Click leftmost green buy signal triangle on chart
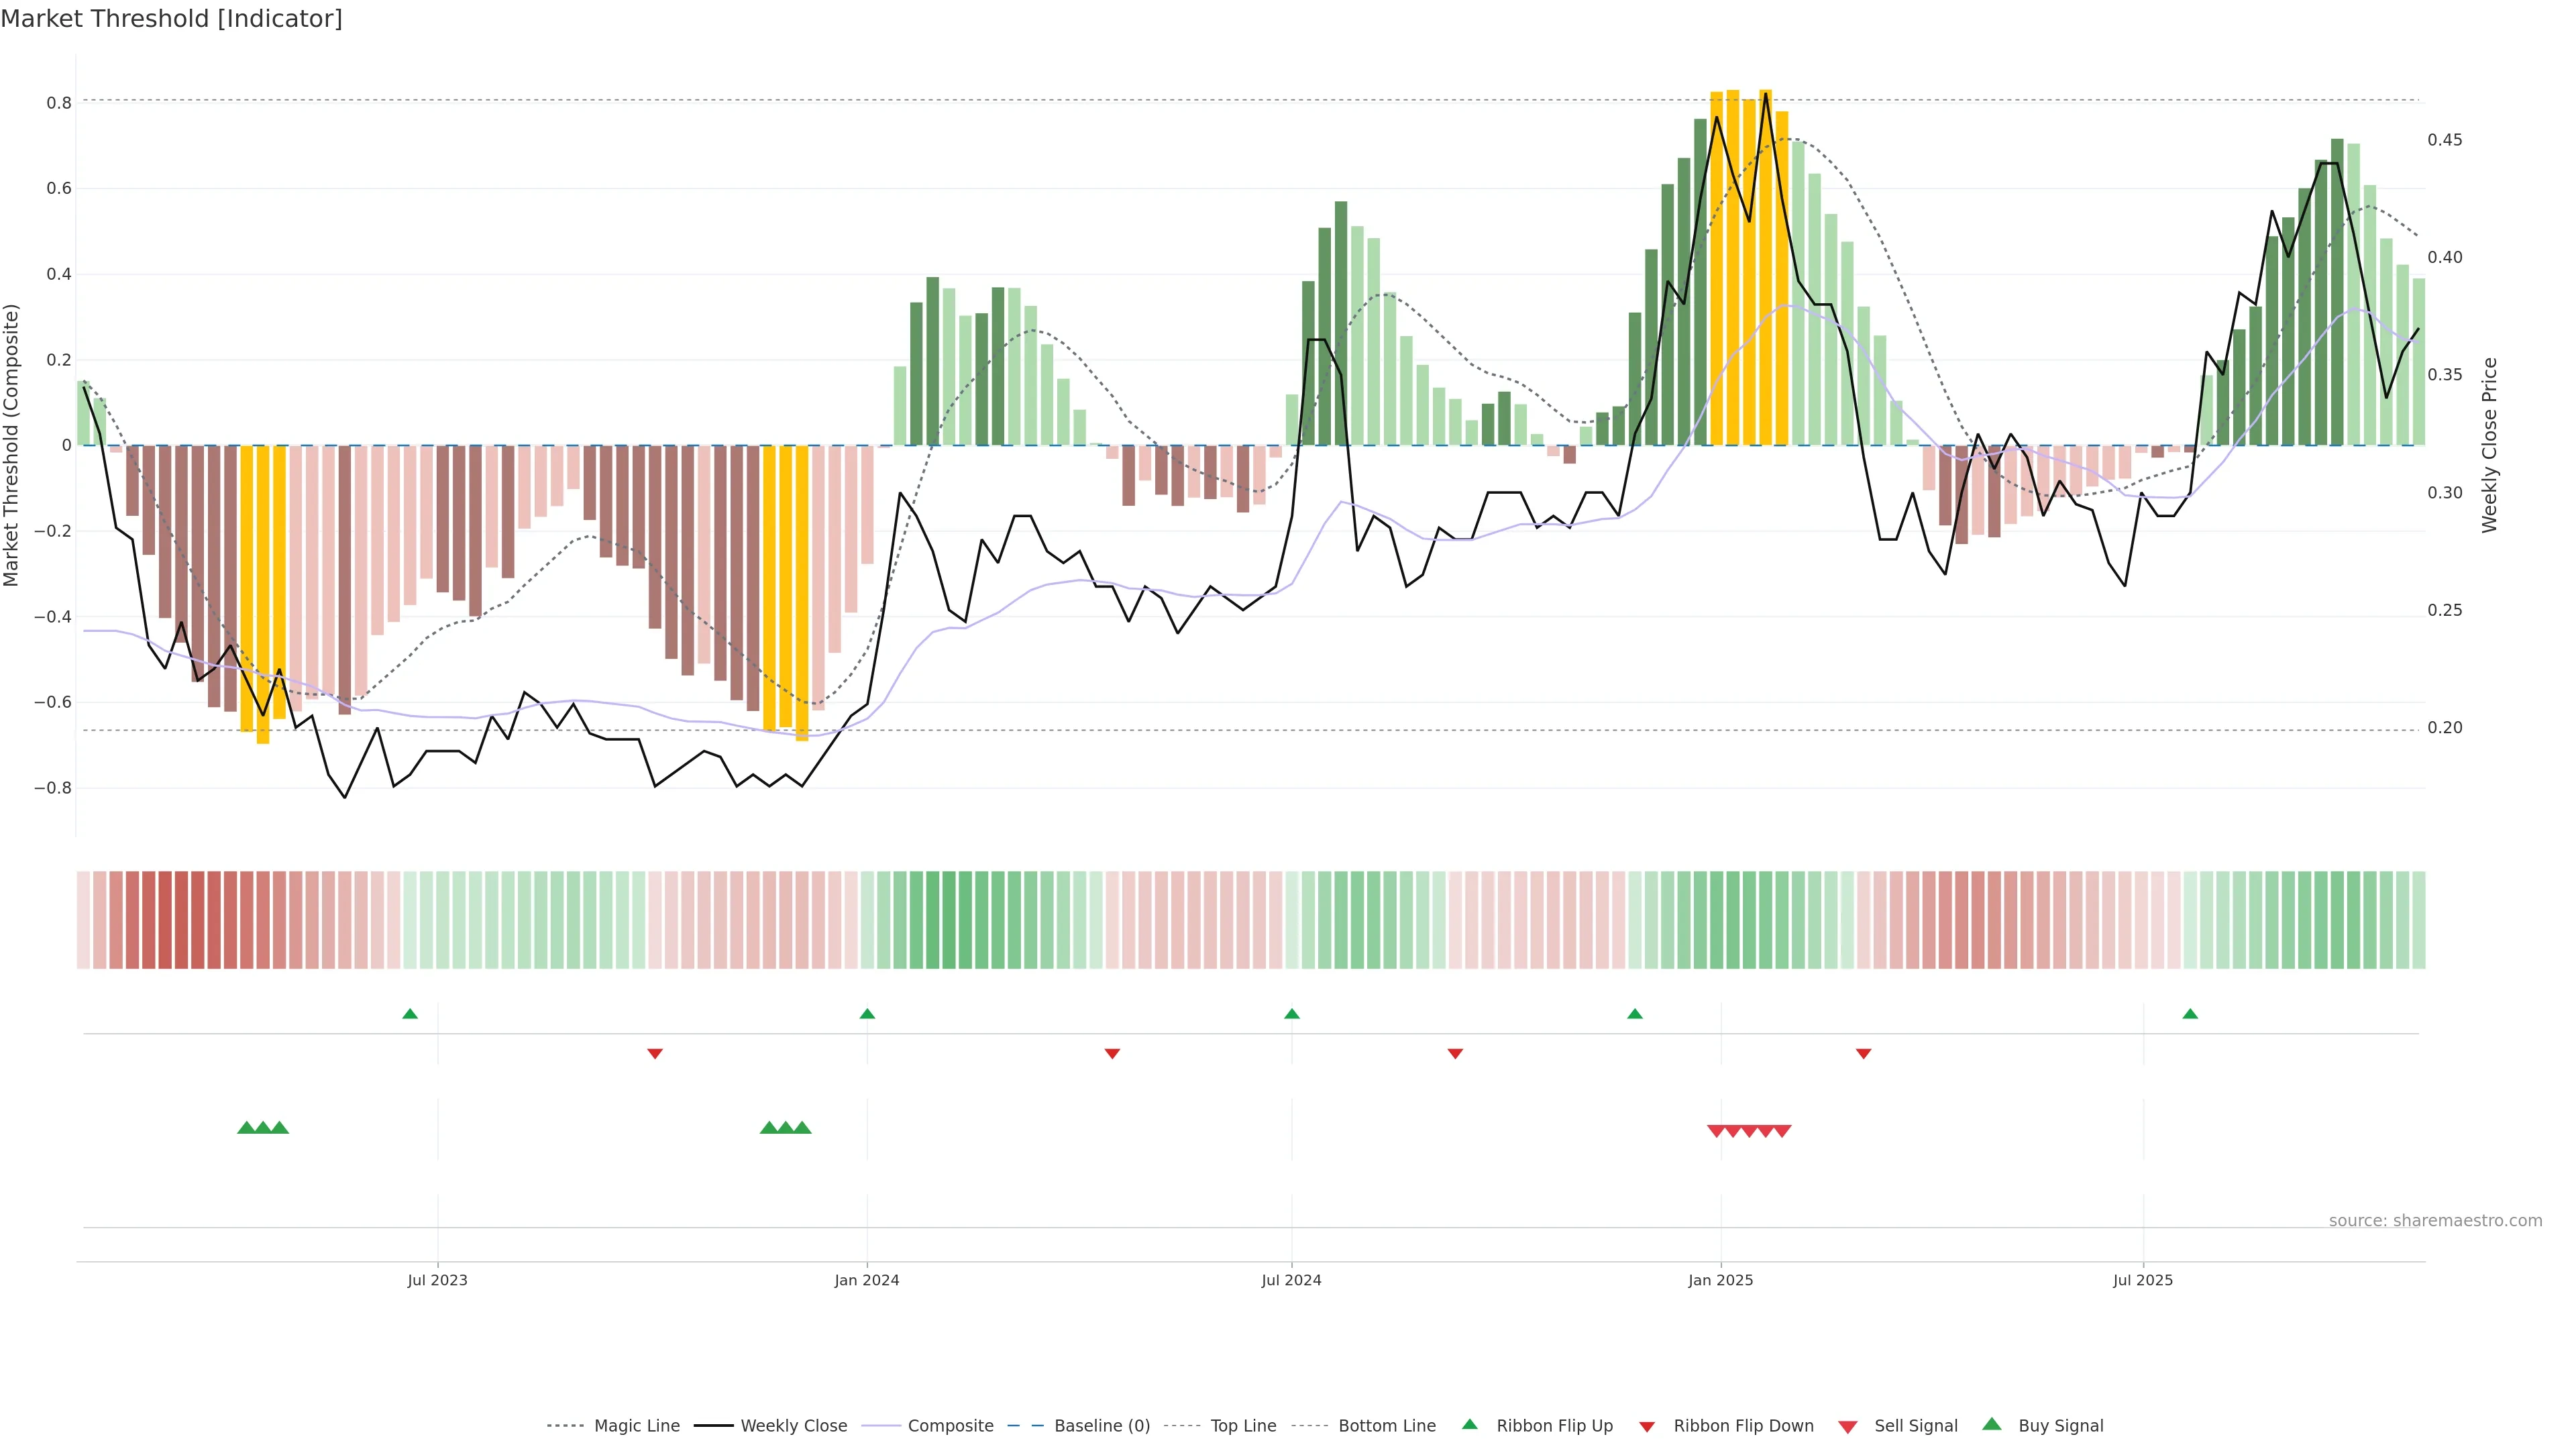The width and height of the screenshot is (2576, 1449). coord(246,1128)
